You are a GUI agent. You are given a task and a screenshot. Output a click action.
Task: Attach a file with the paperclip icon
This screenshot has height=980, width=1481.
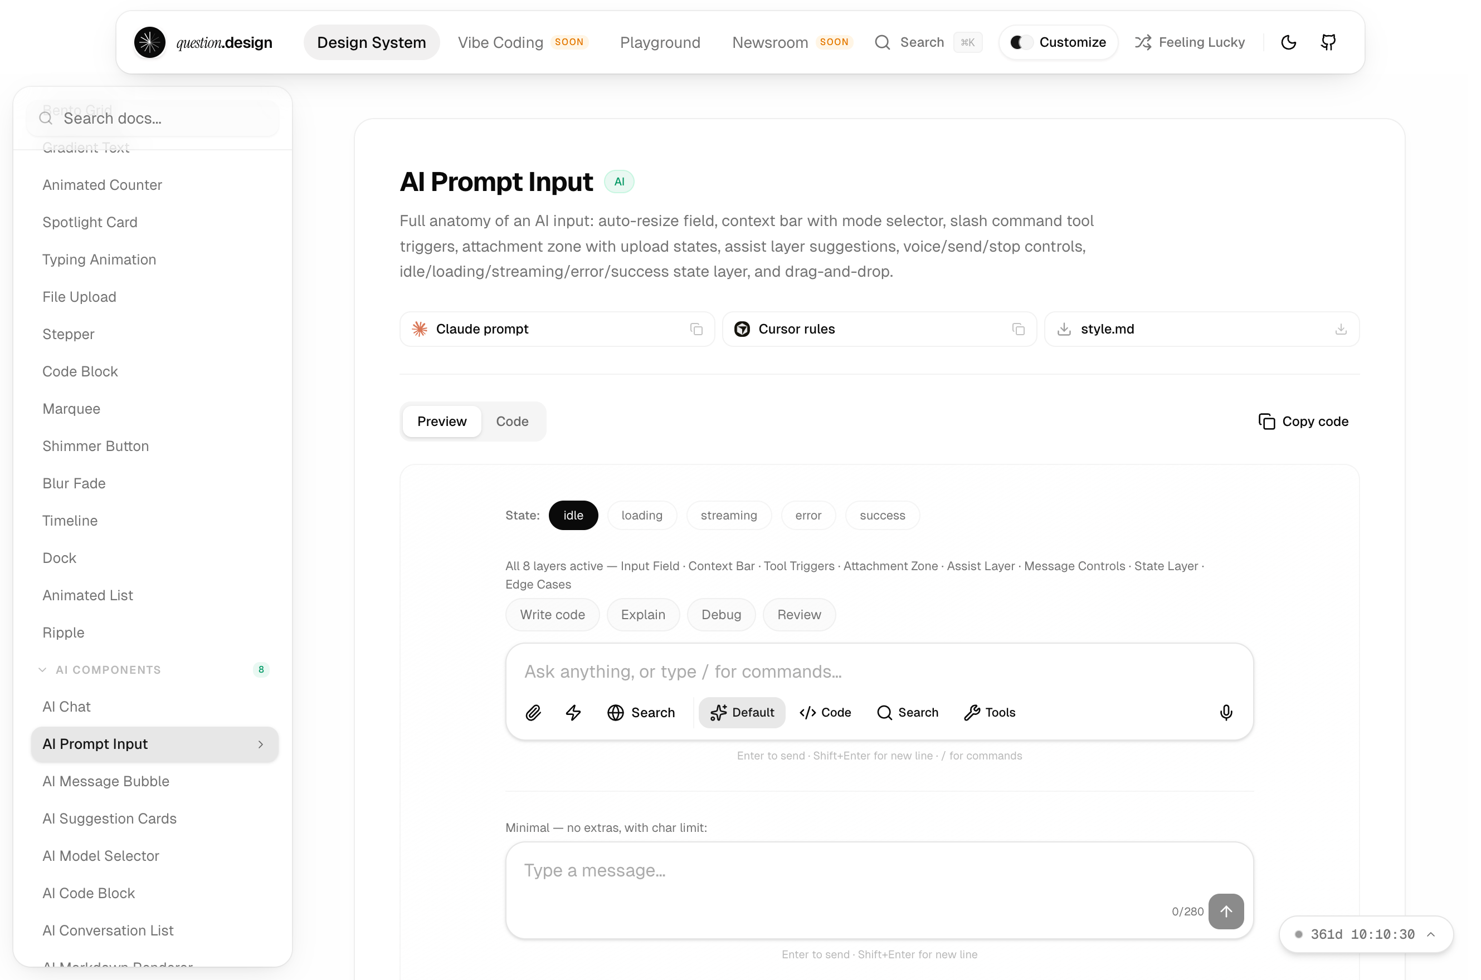(533, 713)
